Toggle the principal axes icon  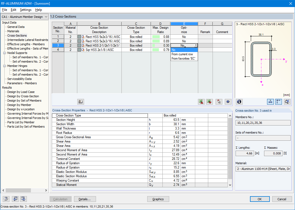click(278, 102)
